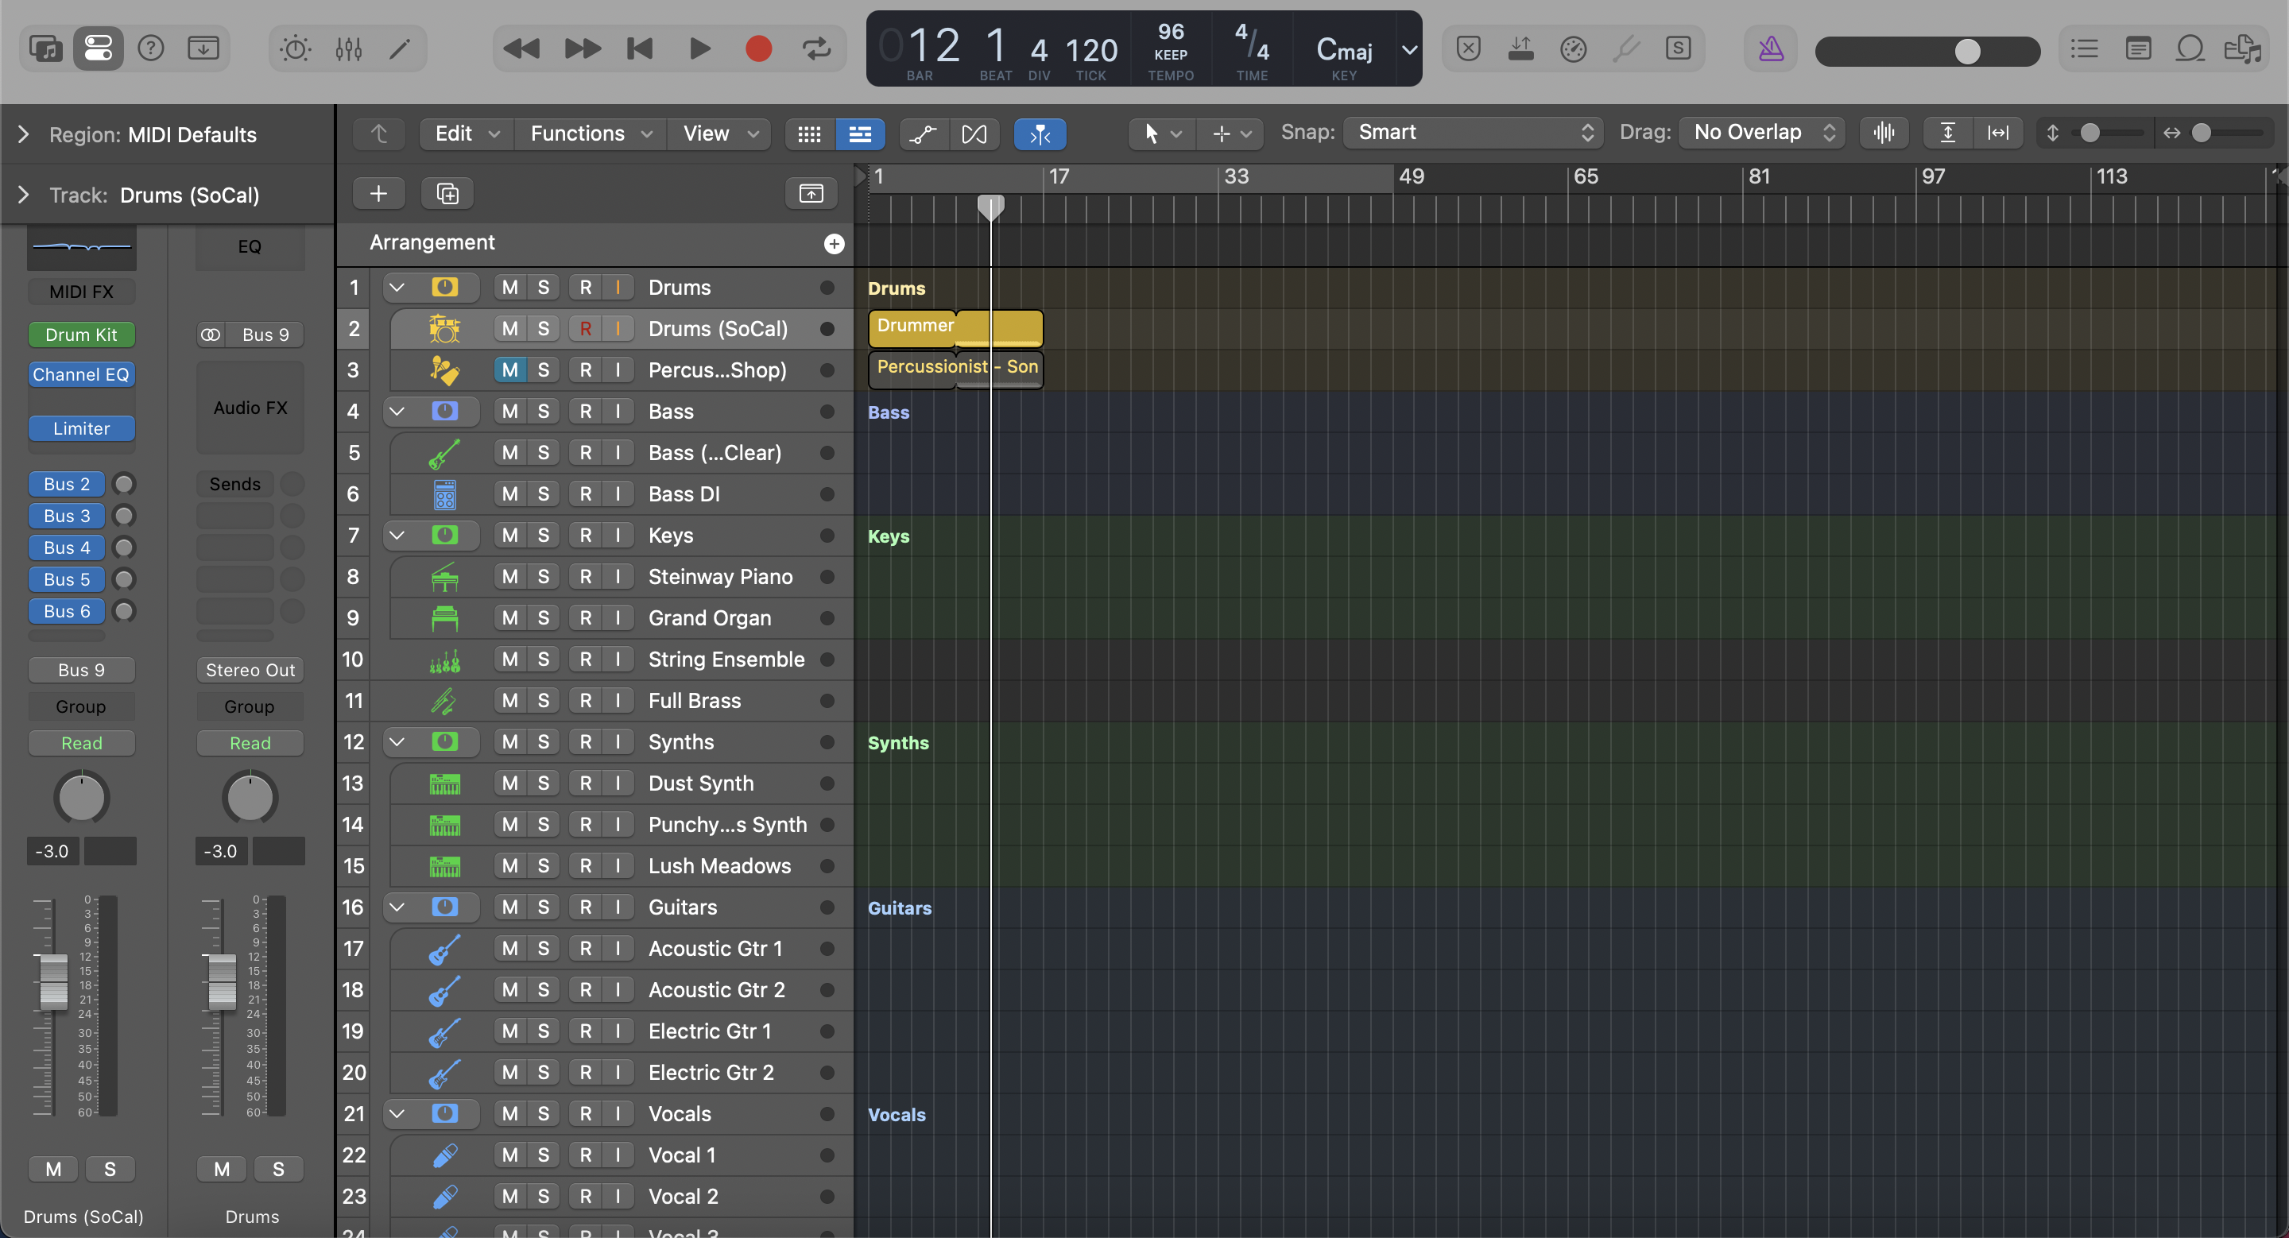This screenshot has height=1238, width=2289.
Task: Click the Rewind transport button
Action: point(521,48)
